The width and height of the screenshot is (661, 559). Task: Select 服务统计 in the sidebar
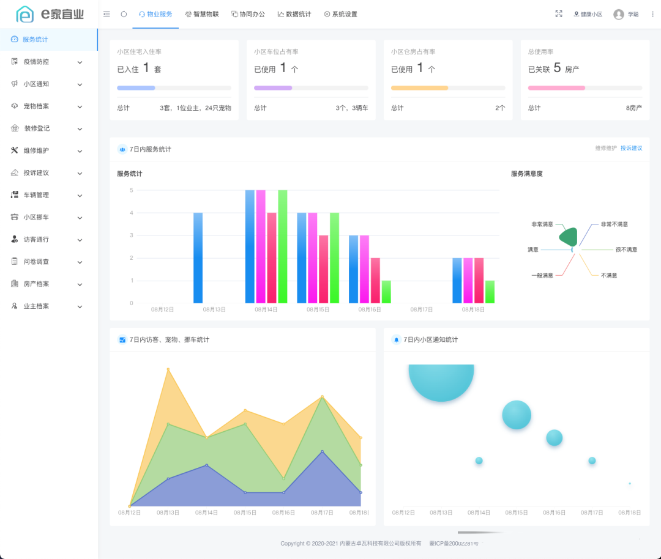tap(49, 40)
